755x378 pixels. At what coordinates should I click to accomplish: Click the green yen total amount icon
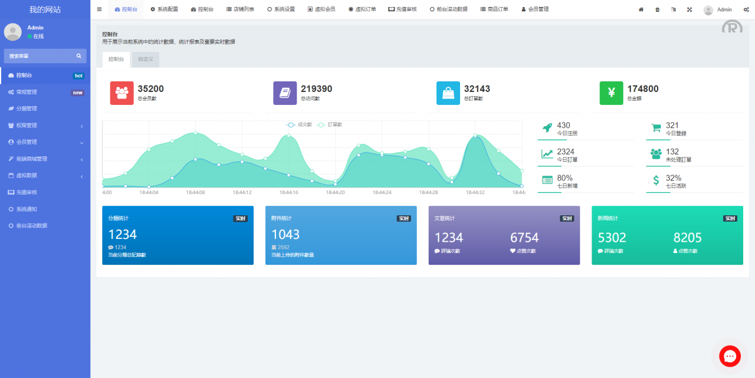coord(611,93)
